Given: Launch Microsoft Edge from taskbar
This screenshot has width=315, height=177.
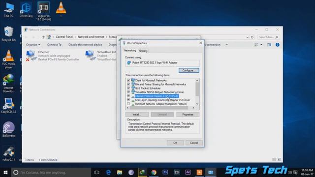Looking at the screenshot, I should click(108, 173).
